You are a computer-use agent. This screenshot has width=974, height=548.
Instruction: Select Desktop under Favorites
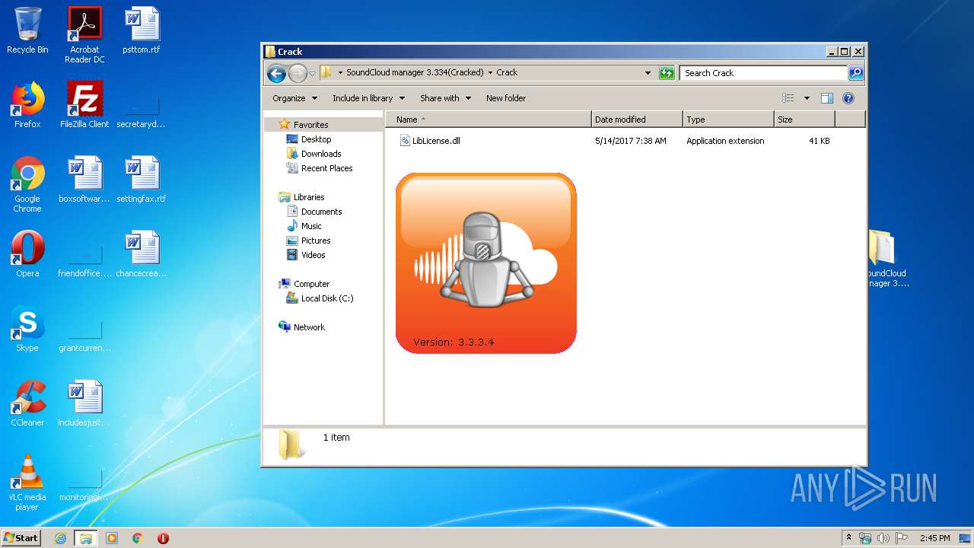(x=316, y=139)
